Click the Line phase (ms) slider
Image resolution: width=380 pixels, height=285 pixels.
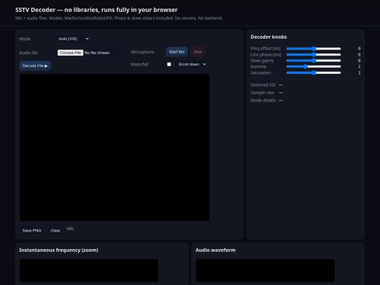pos(314,54)
